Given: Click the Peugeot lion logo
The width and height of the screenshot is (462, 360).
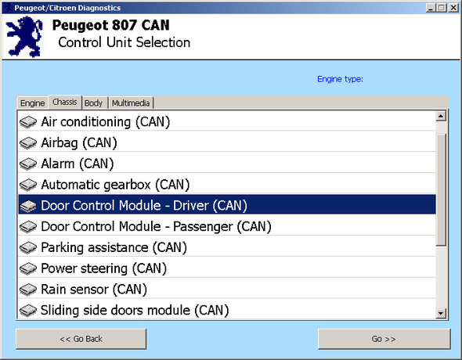Looking at the screenshot, I should 24,37.
